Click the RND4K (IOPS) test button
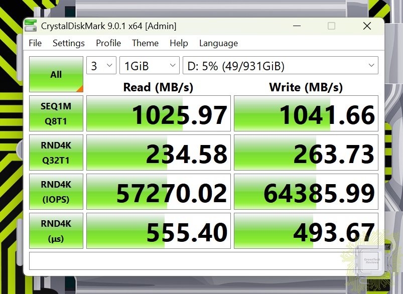 tap(56, 192)
